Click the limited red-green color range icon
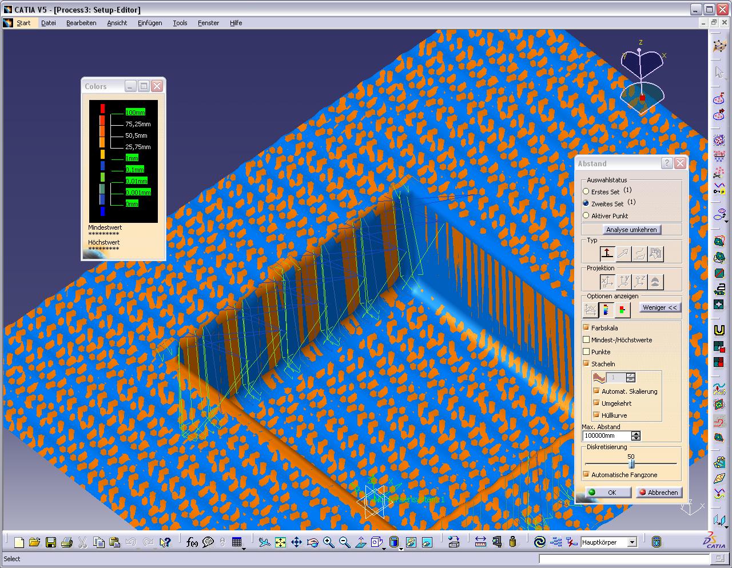Screen dimensions: 732x568 pos(622,310)
